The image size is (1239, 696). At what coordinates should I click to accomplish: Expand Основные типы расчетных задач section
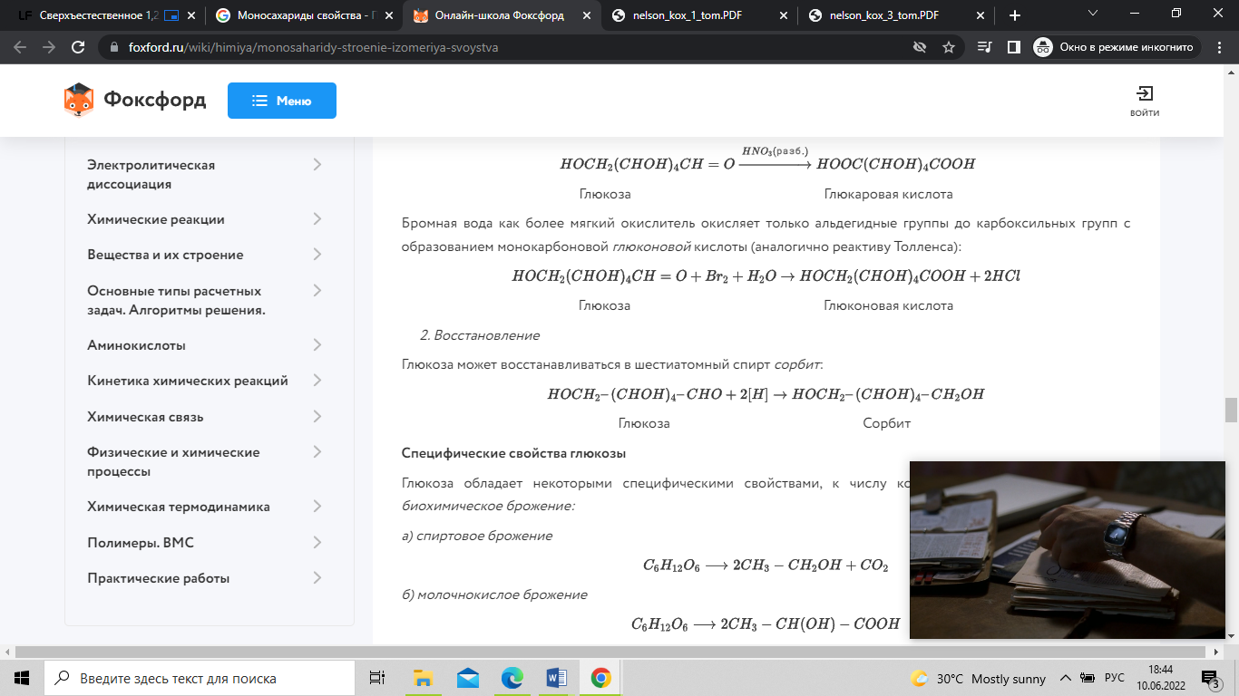[317, 290]
